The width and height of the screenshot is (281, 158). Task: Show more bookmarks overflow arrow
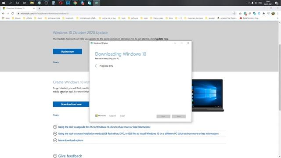point(277,18)
